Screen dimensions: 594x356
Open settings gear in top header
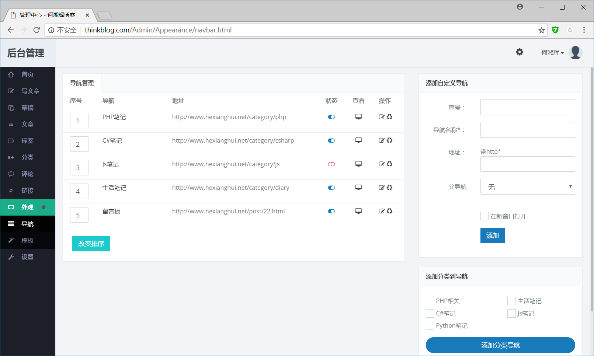click(520, 52)
